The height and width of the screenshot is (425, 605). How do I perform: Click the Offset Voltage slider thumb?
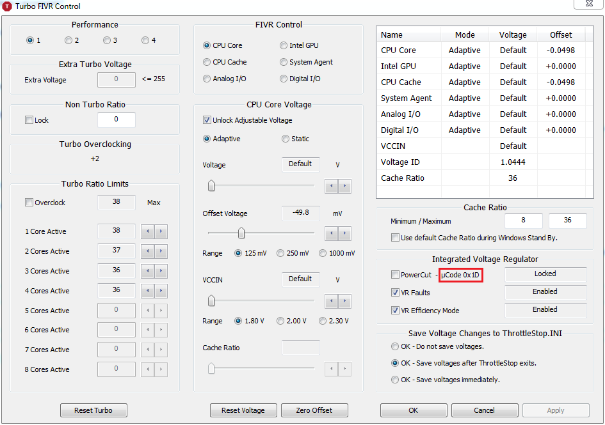[x=241, y=233]
